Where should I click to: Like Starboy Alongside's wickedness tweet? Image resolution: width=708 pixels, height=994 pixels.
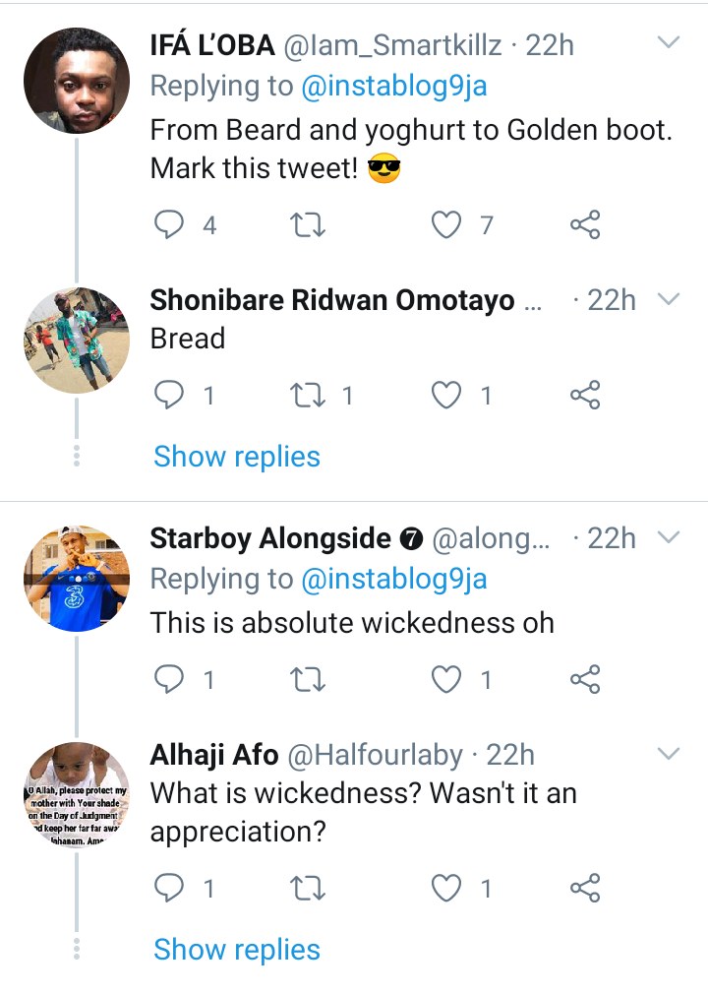(x=447, y=679)
